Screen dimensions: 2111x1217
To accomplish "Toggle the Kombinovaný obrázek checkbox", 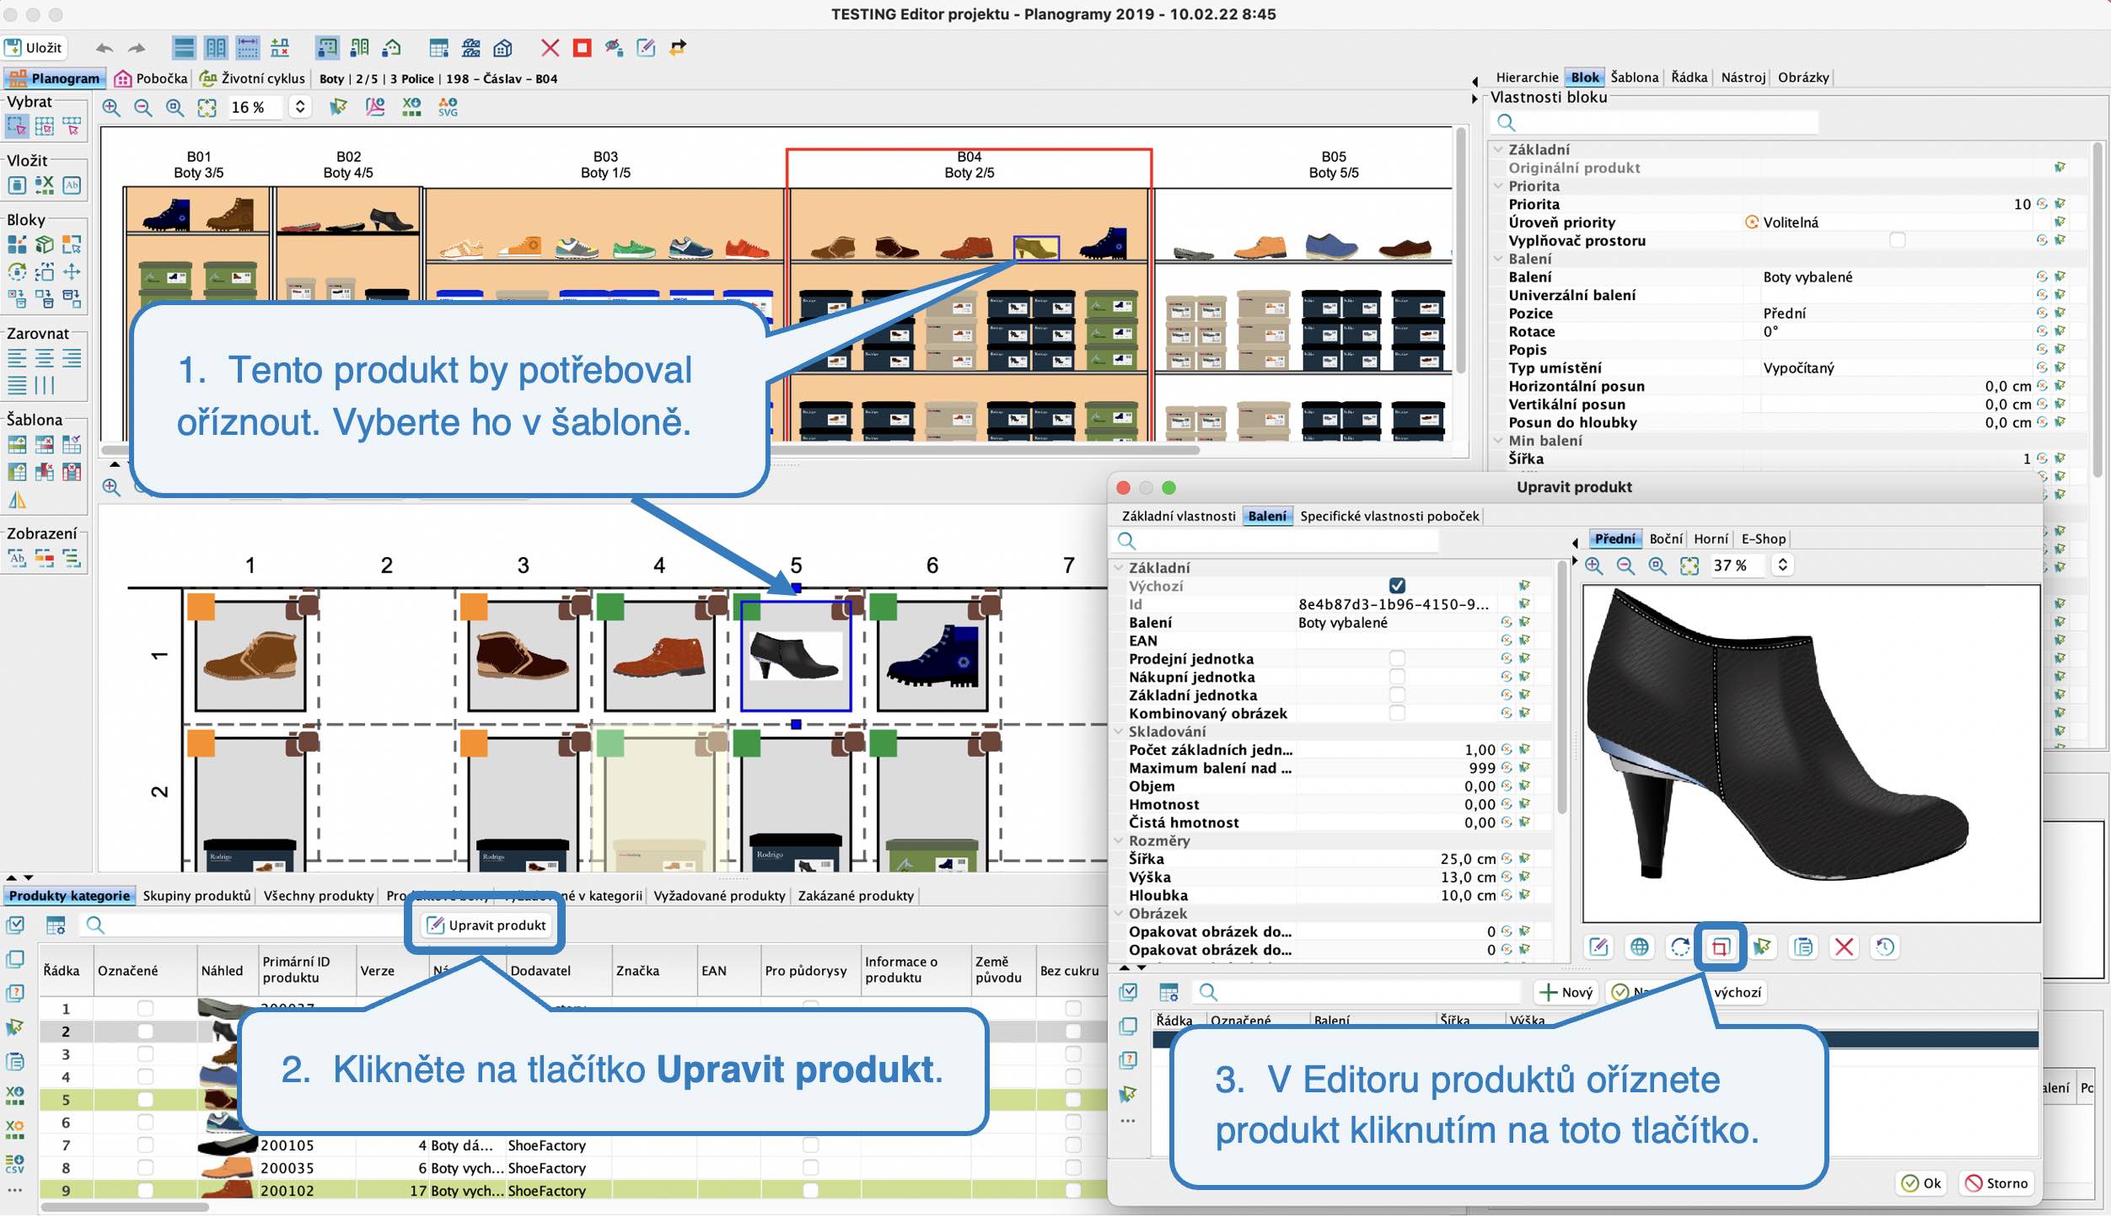I will [x=1397, y=713].
